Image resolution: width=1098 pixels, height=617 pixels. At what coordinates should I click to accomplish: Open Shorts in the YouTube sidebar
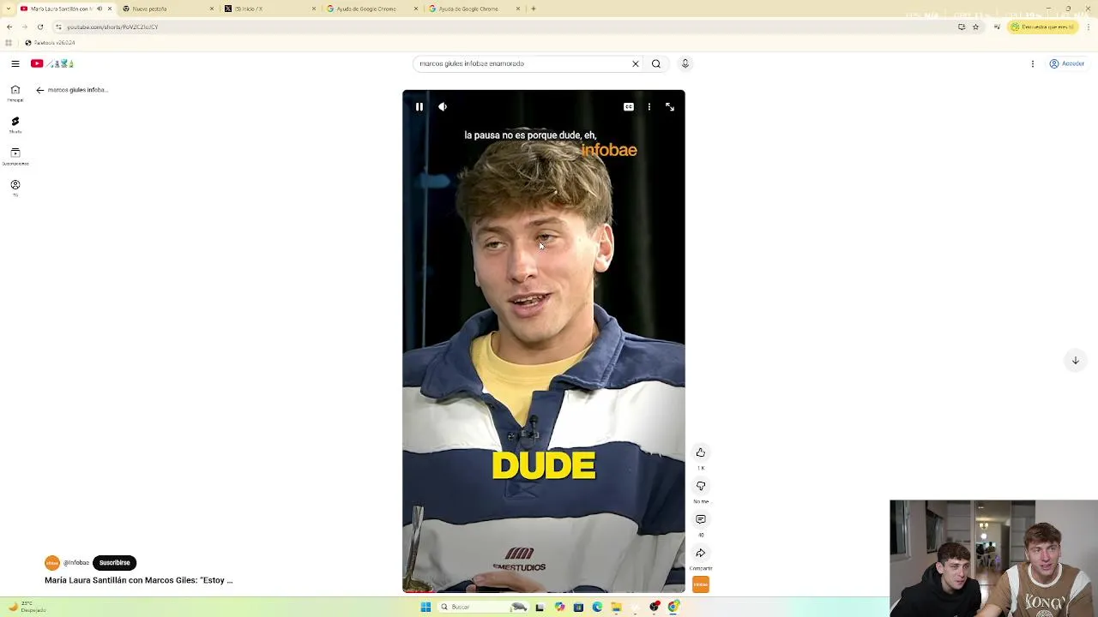point(15,124)
